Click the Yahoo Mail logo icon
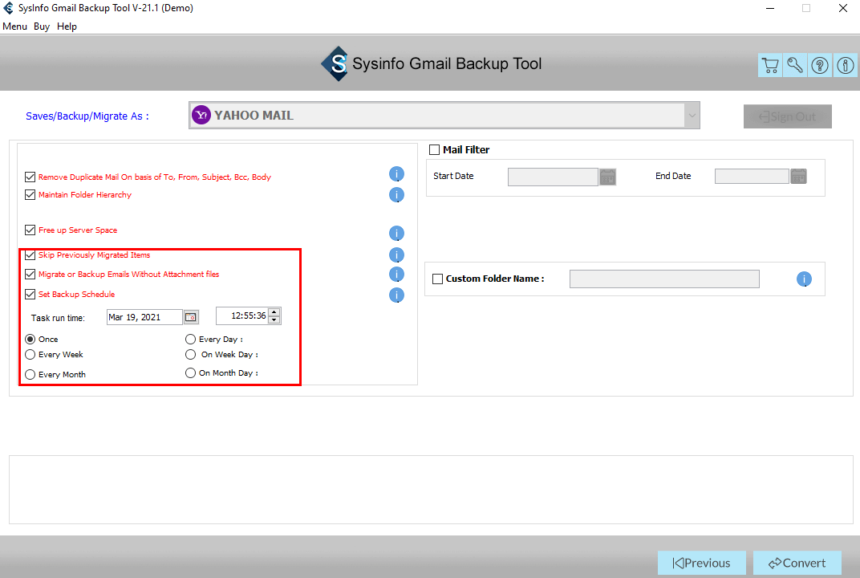The height and width of the screenshot is (578, 860). 201,116
